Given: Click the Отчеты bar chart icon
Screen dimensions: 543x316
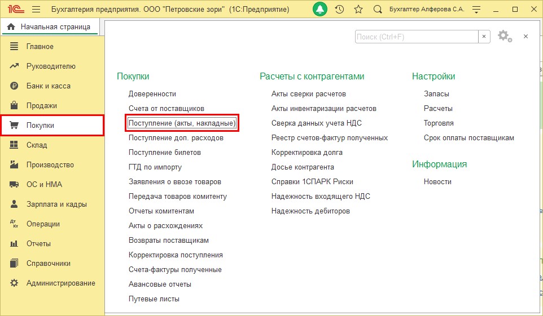Looking at the screenshot, I should [x=14, y=243].
